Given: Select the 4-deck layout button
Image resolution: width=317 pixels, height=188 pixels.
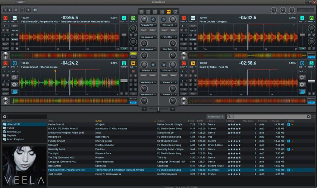Looking at the screenshot, I should (9, 10).
